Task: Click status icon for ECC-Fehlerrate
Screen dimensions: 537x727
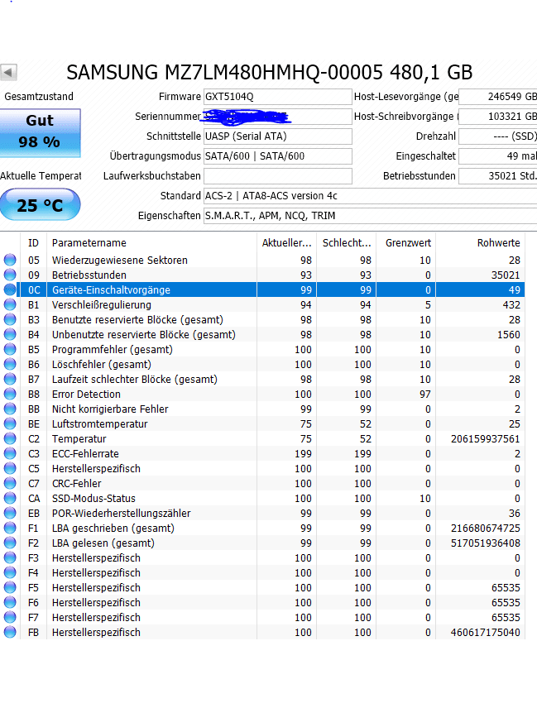Action: point(10,453)
